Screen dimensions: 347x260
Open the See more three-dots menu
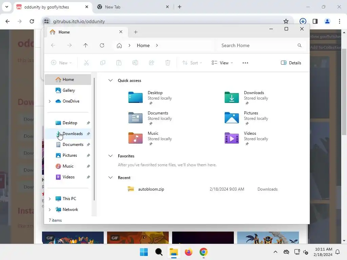click(x=245, y=63)
